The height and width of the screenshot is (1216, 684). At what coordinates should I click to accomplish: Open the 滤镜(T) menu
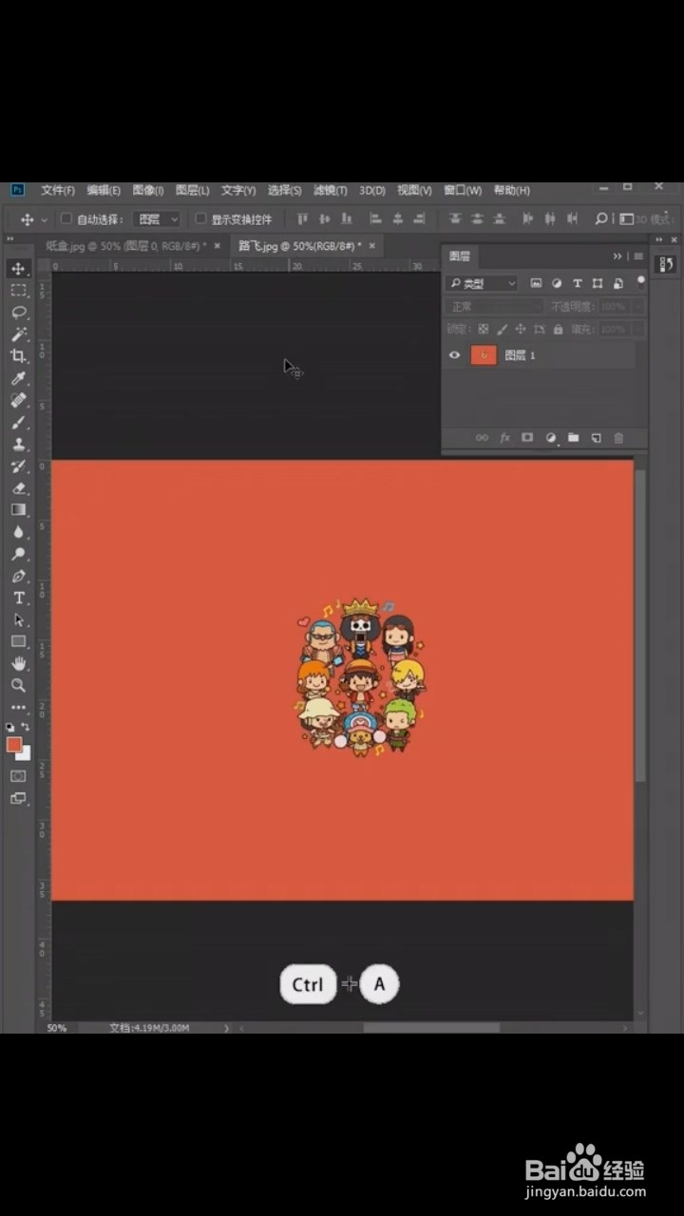point(330,190)
